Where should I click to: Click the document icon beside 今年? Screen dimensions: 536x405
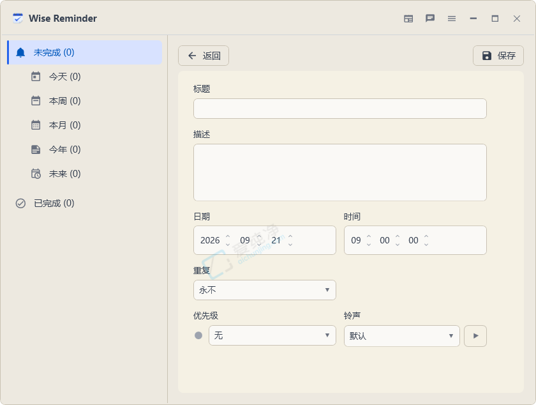pos(36,149)
